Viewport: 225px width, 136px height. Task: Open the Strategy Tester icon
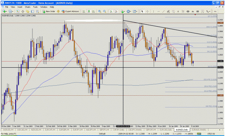tap(37, 12)
